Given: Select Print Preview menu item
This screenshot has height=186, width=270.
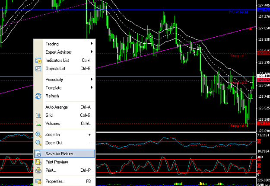Looking at the screenshot, I should pos(64,162).
